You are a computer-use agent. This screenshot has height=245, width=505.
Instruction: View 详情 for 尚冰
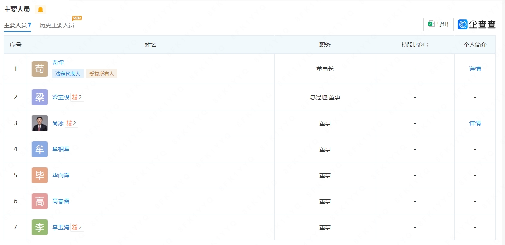coord(475,123)
